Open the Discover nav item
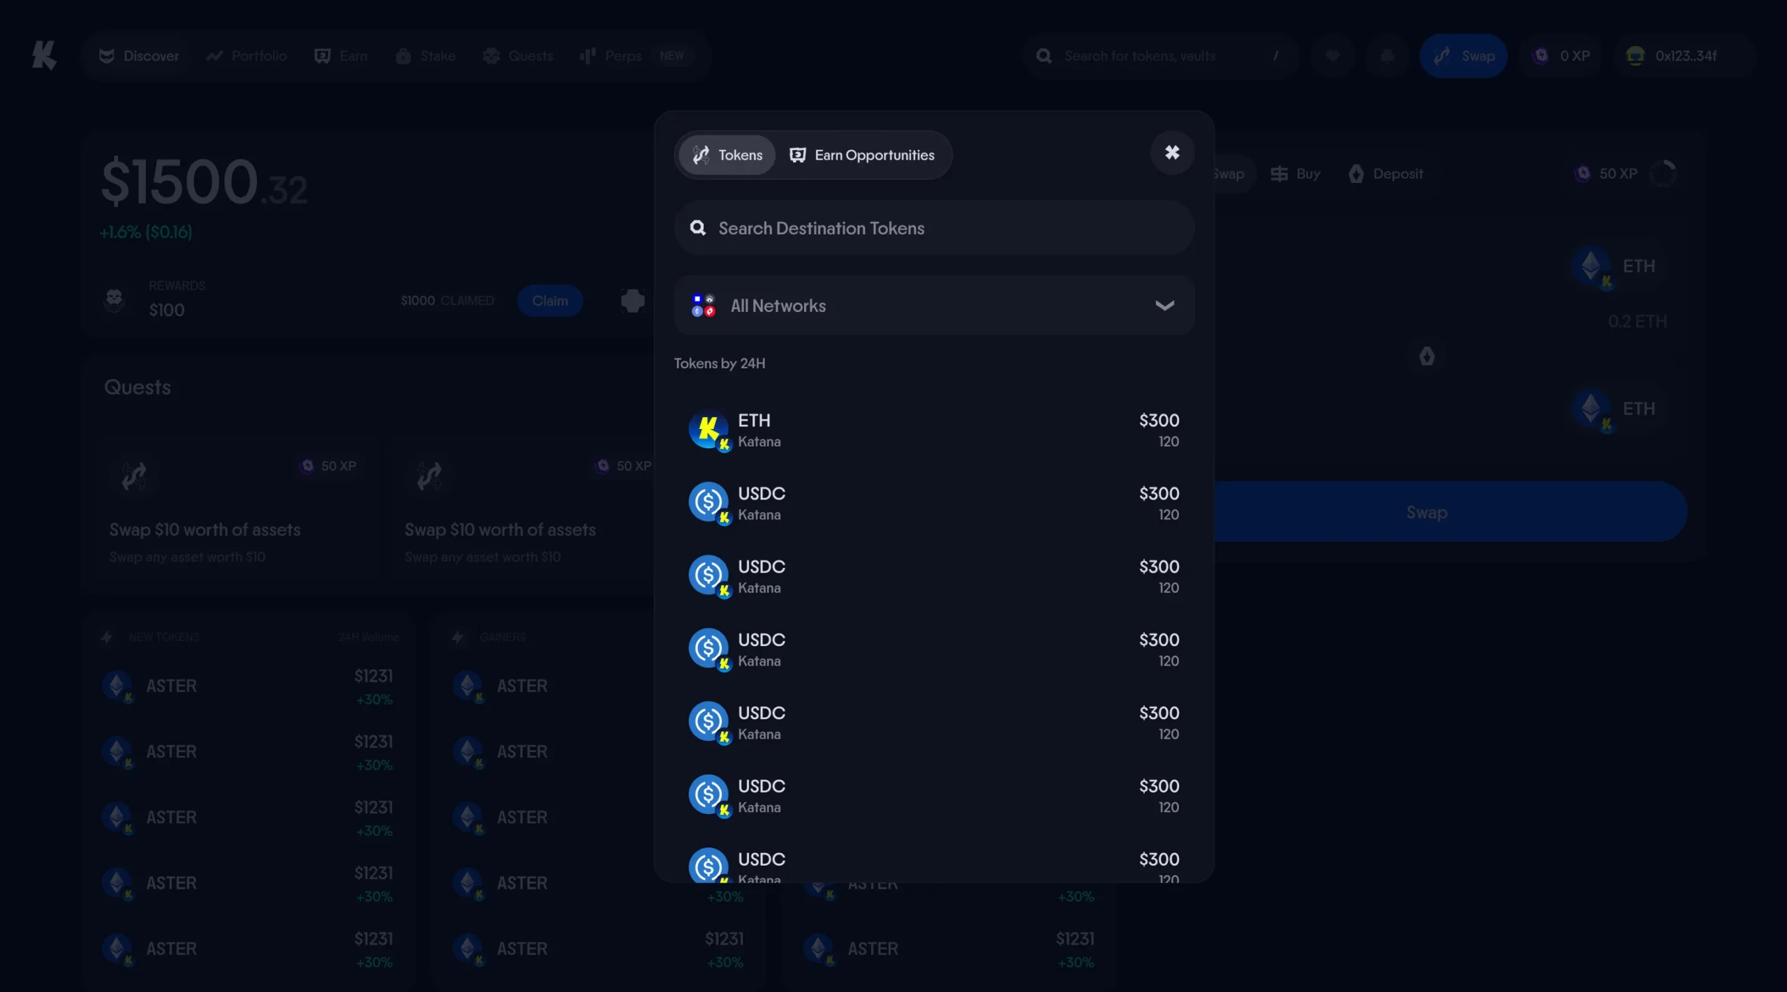 (139, 56)
